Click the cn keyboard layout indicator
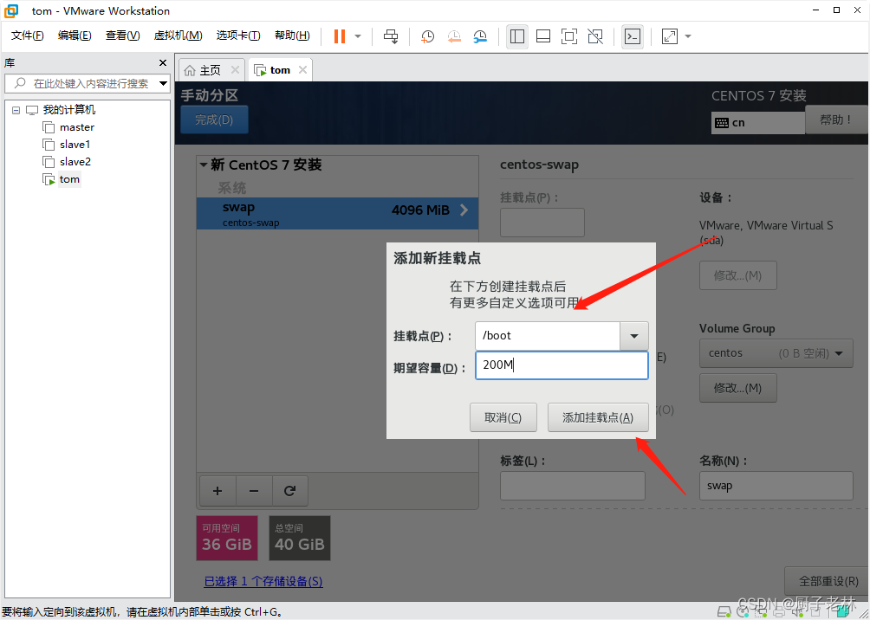The width and height of the screenshot is (870, 620). coord(758,123)
